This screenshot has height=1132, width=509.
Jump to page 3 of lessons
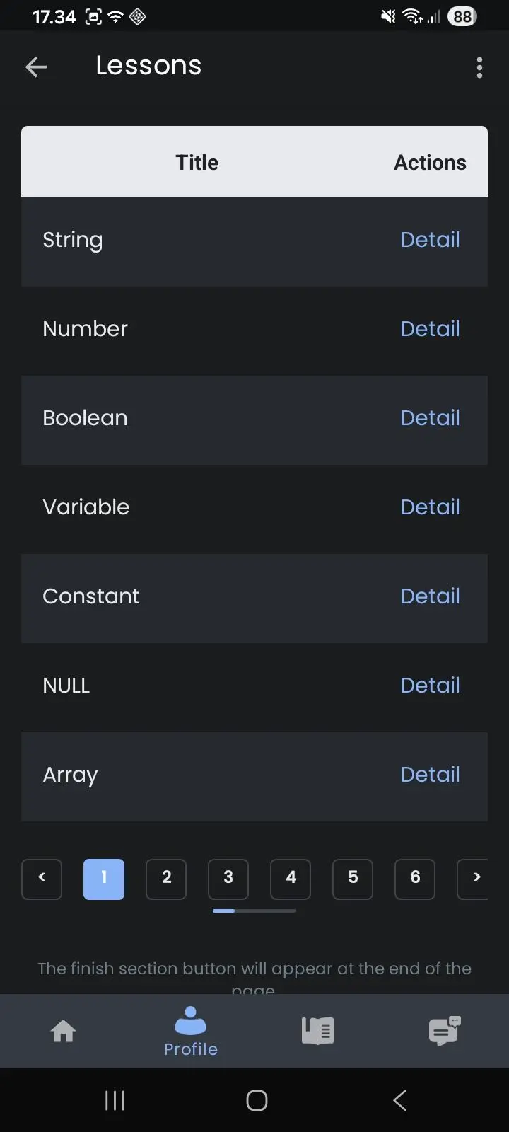click(x=228, y=879)
